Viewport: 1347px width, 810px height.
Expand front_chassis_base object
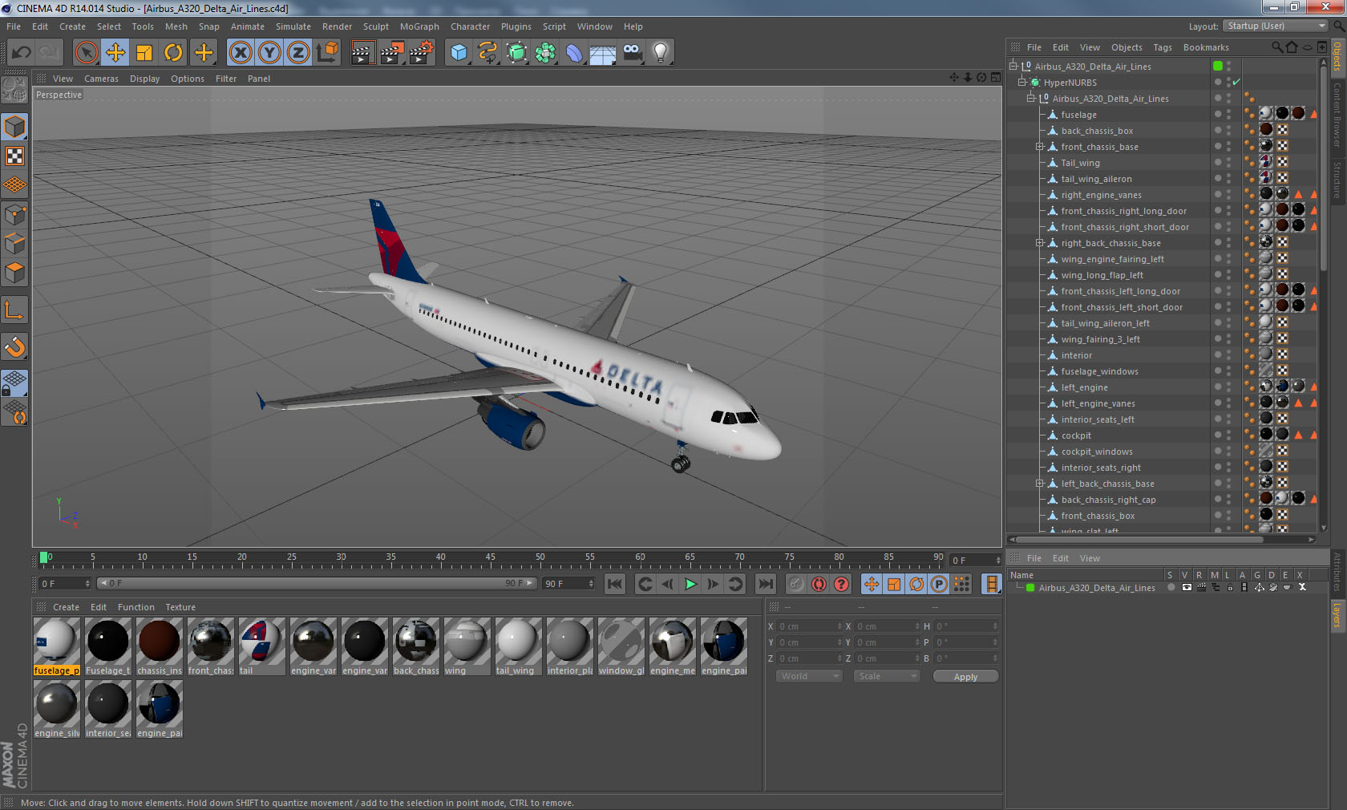(1040, 147)
